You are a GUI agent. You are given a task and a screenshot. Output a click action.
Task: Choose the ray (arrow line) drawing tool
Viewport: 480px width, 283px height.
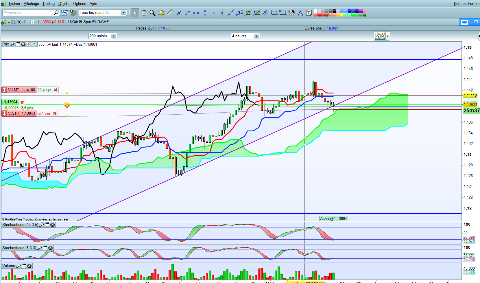187,13
